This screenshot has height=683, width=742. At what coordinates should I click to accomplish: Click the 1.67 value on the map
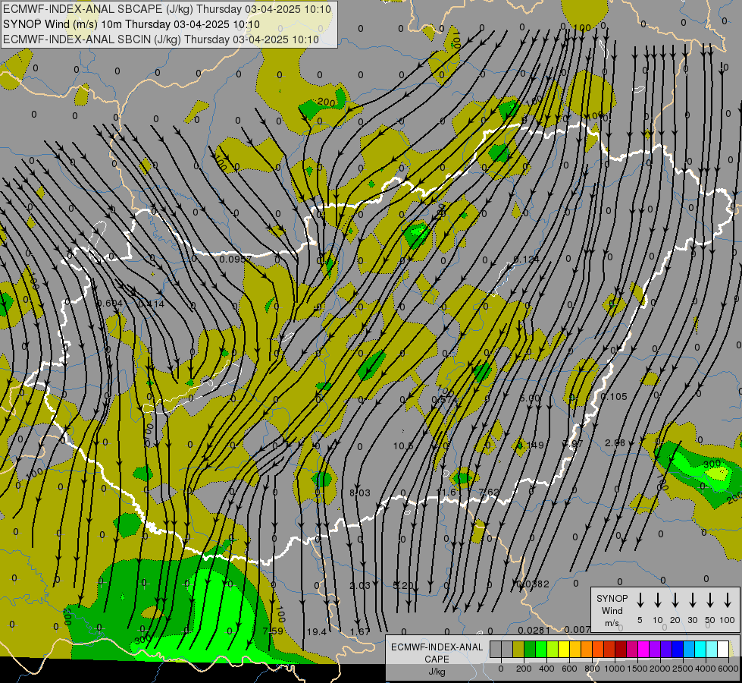pos(360,632)
